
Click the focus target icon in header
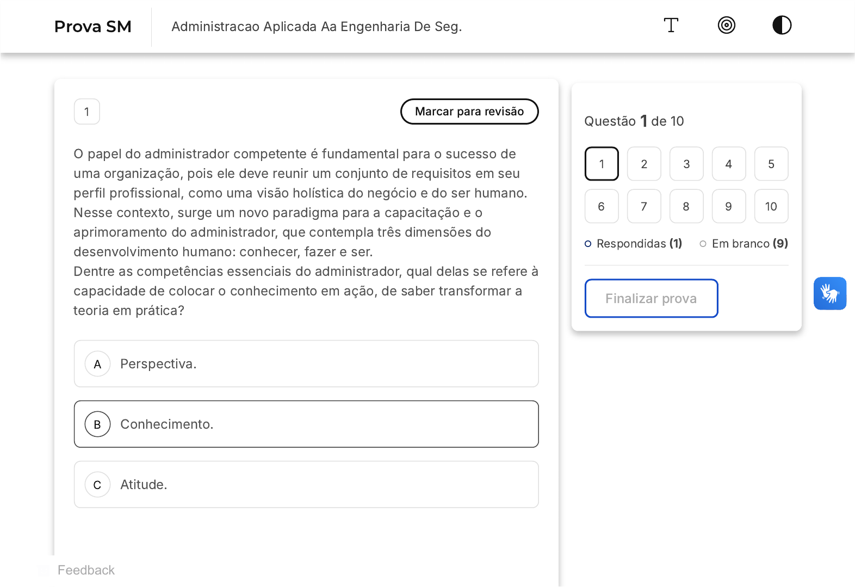[x=727, y=25]
